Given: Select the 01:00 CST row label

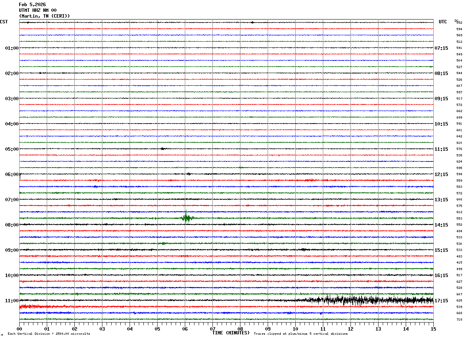Looking at the screenshot, I should 12,48.
